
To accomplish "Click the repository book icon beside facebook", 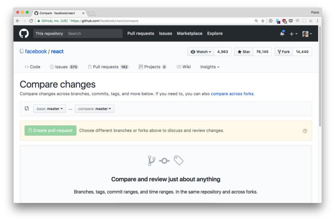I will tap(22, 51).
